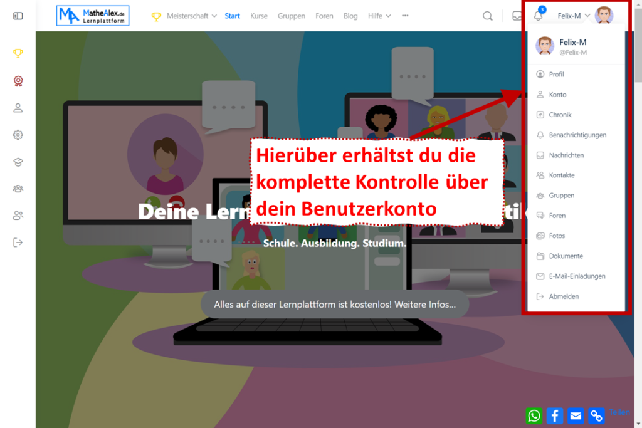Copy link using chain share icon
Viewport: 642px width, 428px height.
click(x=596, y=415)
